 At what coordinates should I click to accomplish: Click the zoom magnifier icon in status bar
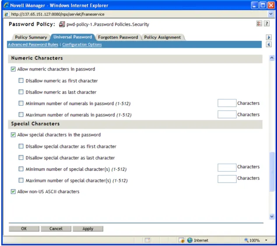click(246, 240)
